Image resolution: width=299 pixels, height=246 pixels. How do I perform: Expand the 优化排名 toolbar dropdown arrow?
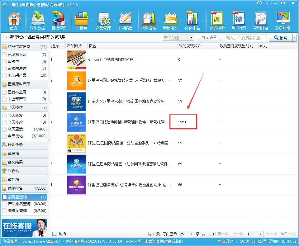click(203, 21)
